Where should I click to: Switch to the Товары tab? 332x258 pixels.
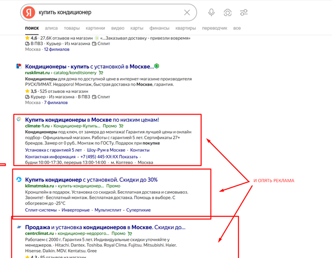click(x=72, y=28)
